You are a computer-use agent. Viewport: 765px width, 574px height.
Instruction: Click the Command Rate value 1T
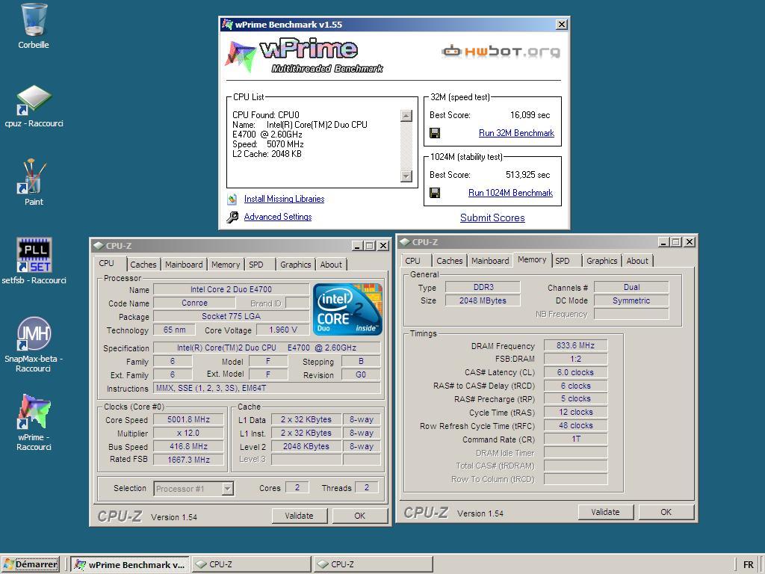click(x=576, y=439)
